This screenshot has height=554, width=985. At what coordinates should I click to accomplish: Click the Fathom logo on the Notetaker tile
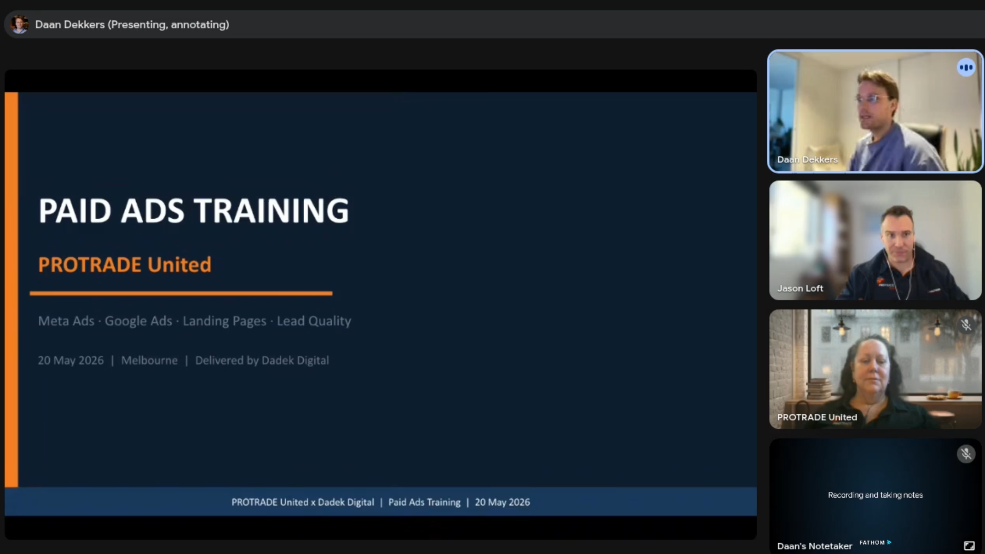coord(875,543)
